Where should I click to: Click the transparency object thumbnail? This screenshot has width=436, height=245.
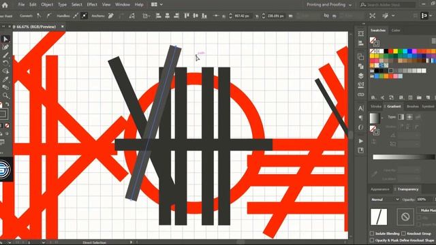click(x=379, y=216)
